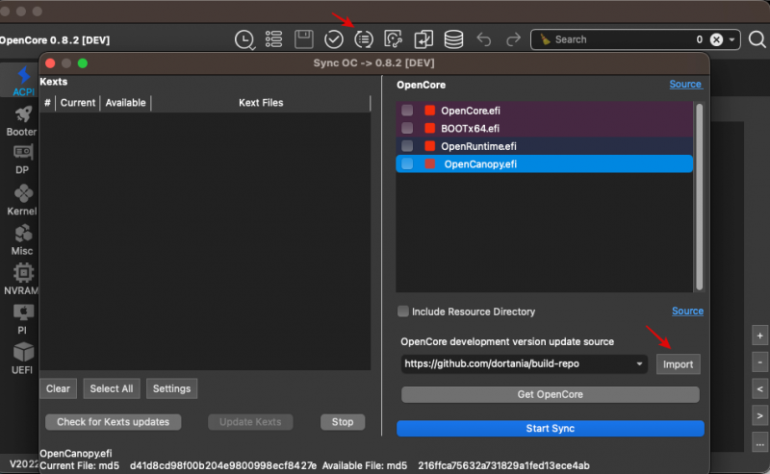Click the save floppy disk icon
770x474 pixels.
[x=304, y=39]
